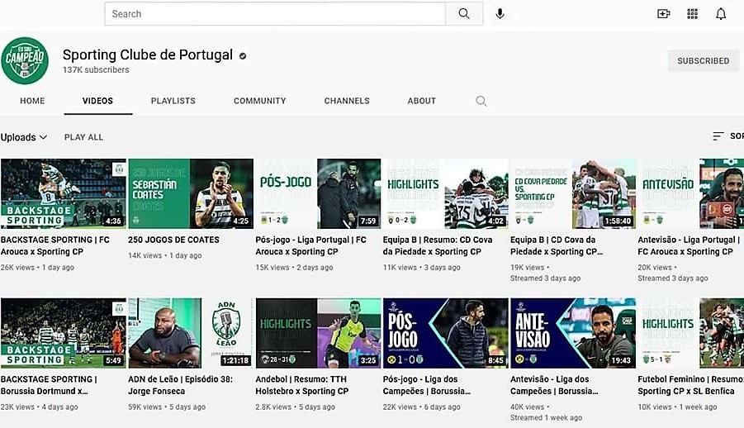Play the Pós-jogo FC Arouca 7:59 thumbnail
Image resolution: width=744 pixels, height=428 pixels.
318,194
